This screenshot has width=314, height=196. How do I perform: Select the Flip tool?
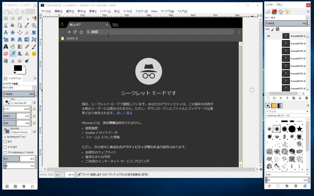[x=27, y=40]
